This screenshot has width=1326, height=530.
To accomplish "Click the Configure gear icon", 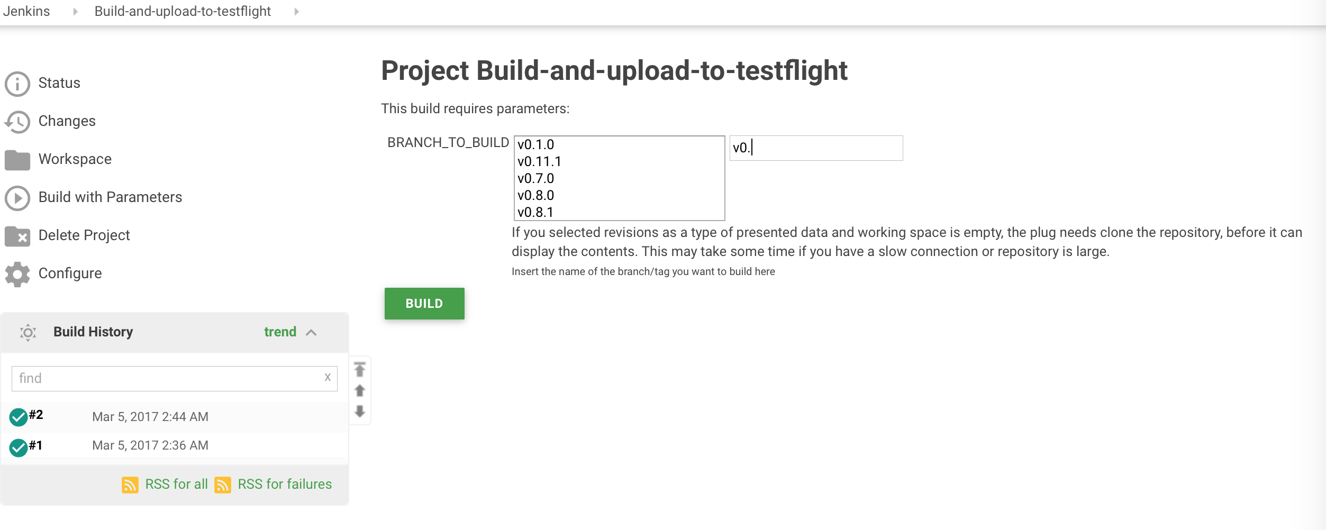I will tap(17, 274).
